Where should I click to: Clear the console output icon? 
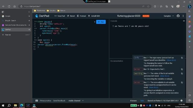click(x=184, y=21)
